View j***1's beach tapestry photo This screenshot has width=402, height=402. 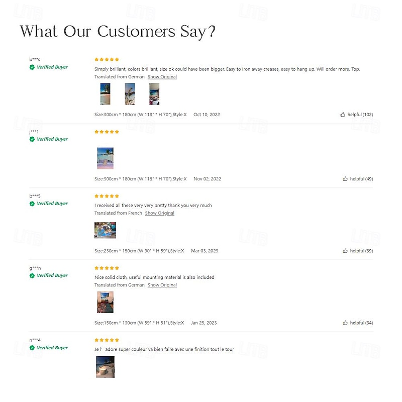[x=105, y=158]
